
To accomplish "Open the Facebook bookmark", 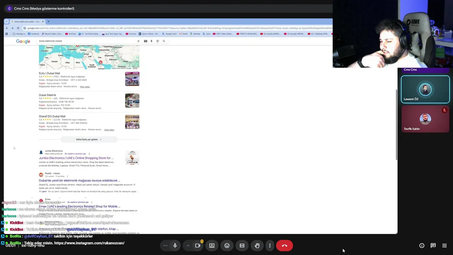I will (x=34, y=34).
